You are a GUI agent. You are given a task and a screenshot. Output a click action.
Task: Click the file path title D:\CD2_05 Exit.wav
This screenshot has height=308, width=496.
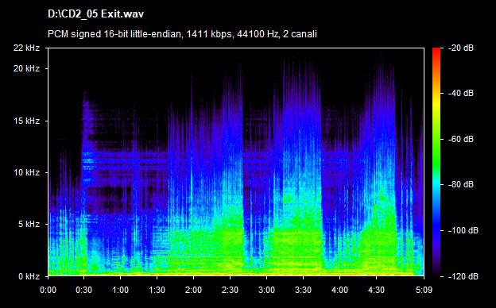(x=95, y=14)
